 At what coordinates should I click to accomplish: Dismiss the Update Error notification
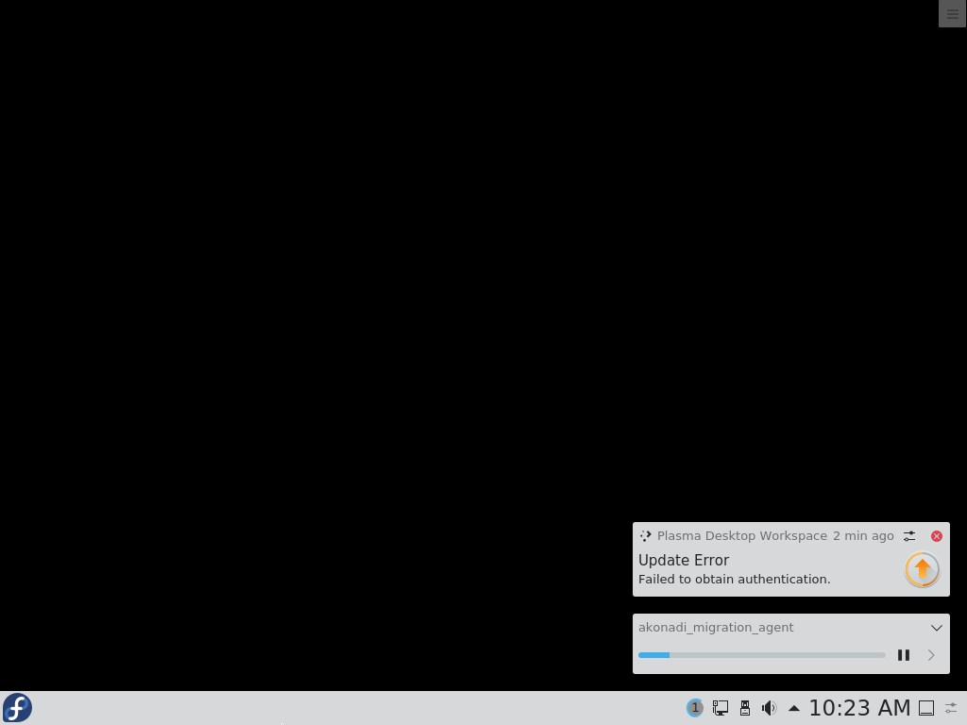click(937, 536)
